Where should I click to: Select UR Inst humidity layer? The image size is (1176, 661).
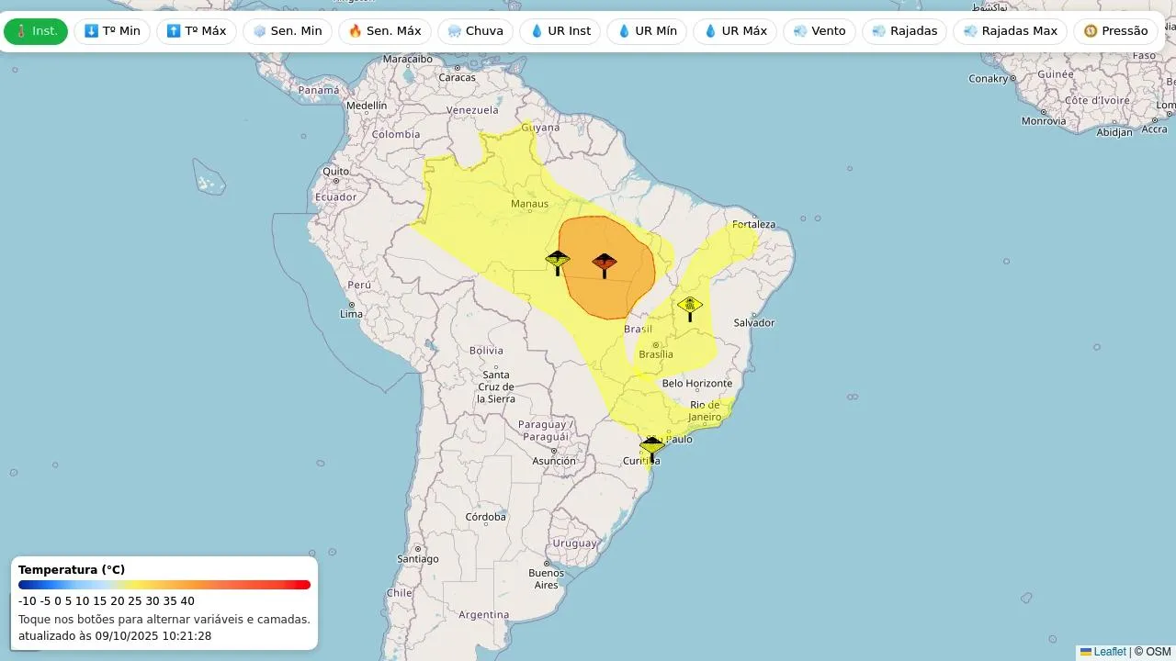(x=560, y=31)
